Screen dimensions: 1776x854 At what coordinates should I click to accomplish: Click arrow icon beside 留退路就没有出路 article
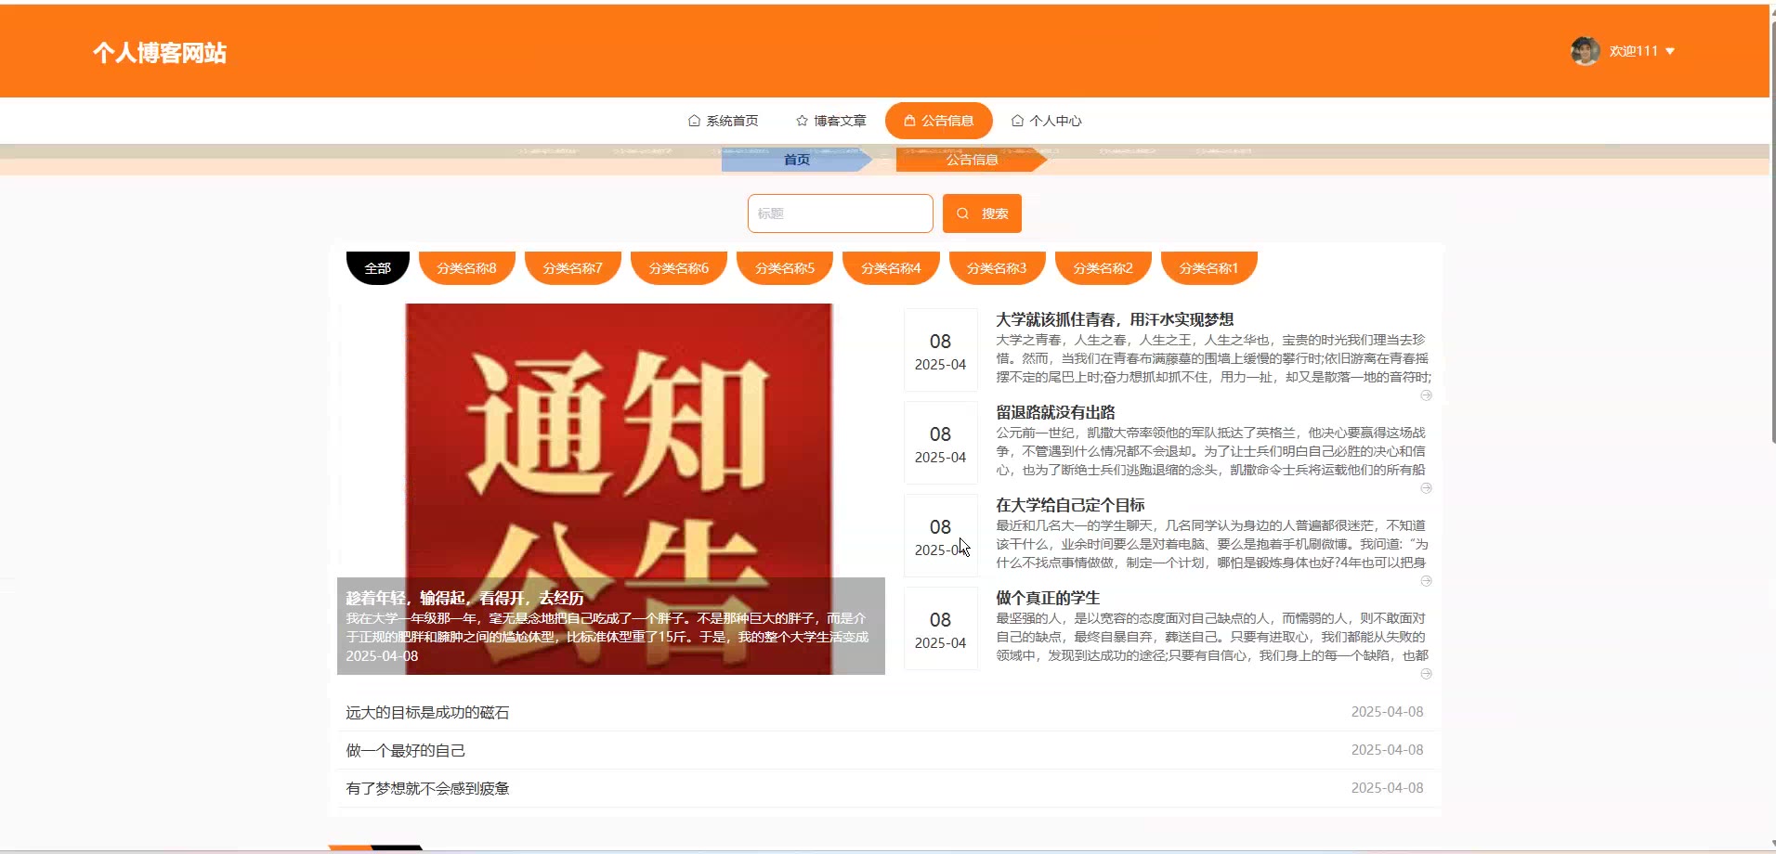click(1426, 488)
